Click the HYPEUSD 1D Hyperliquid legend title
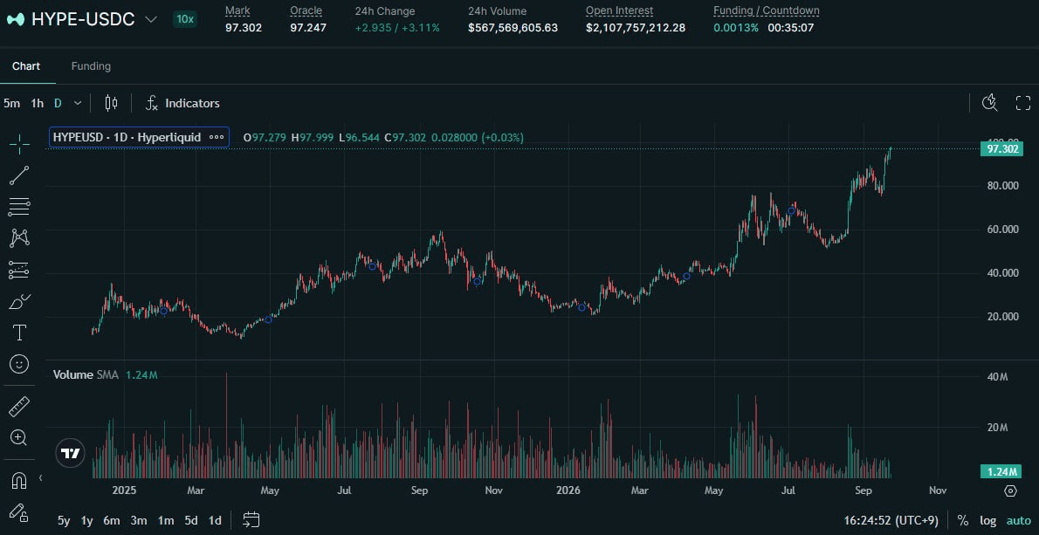Screen dimensions: 1039x535 point(127,137)
